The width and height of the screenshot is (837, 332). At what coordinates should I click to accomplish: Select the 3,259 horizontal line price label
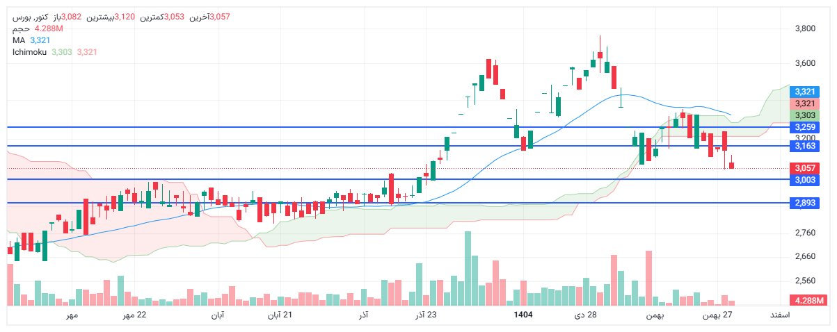pos(805,127)
